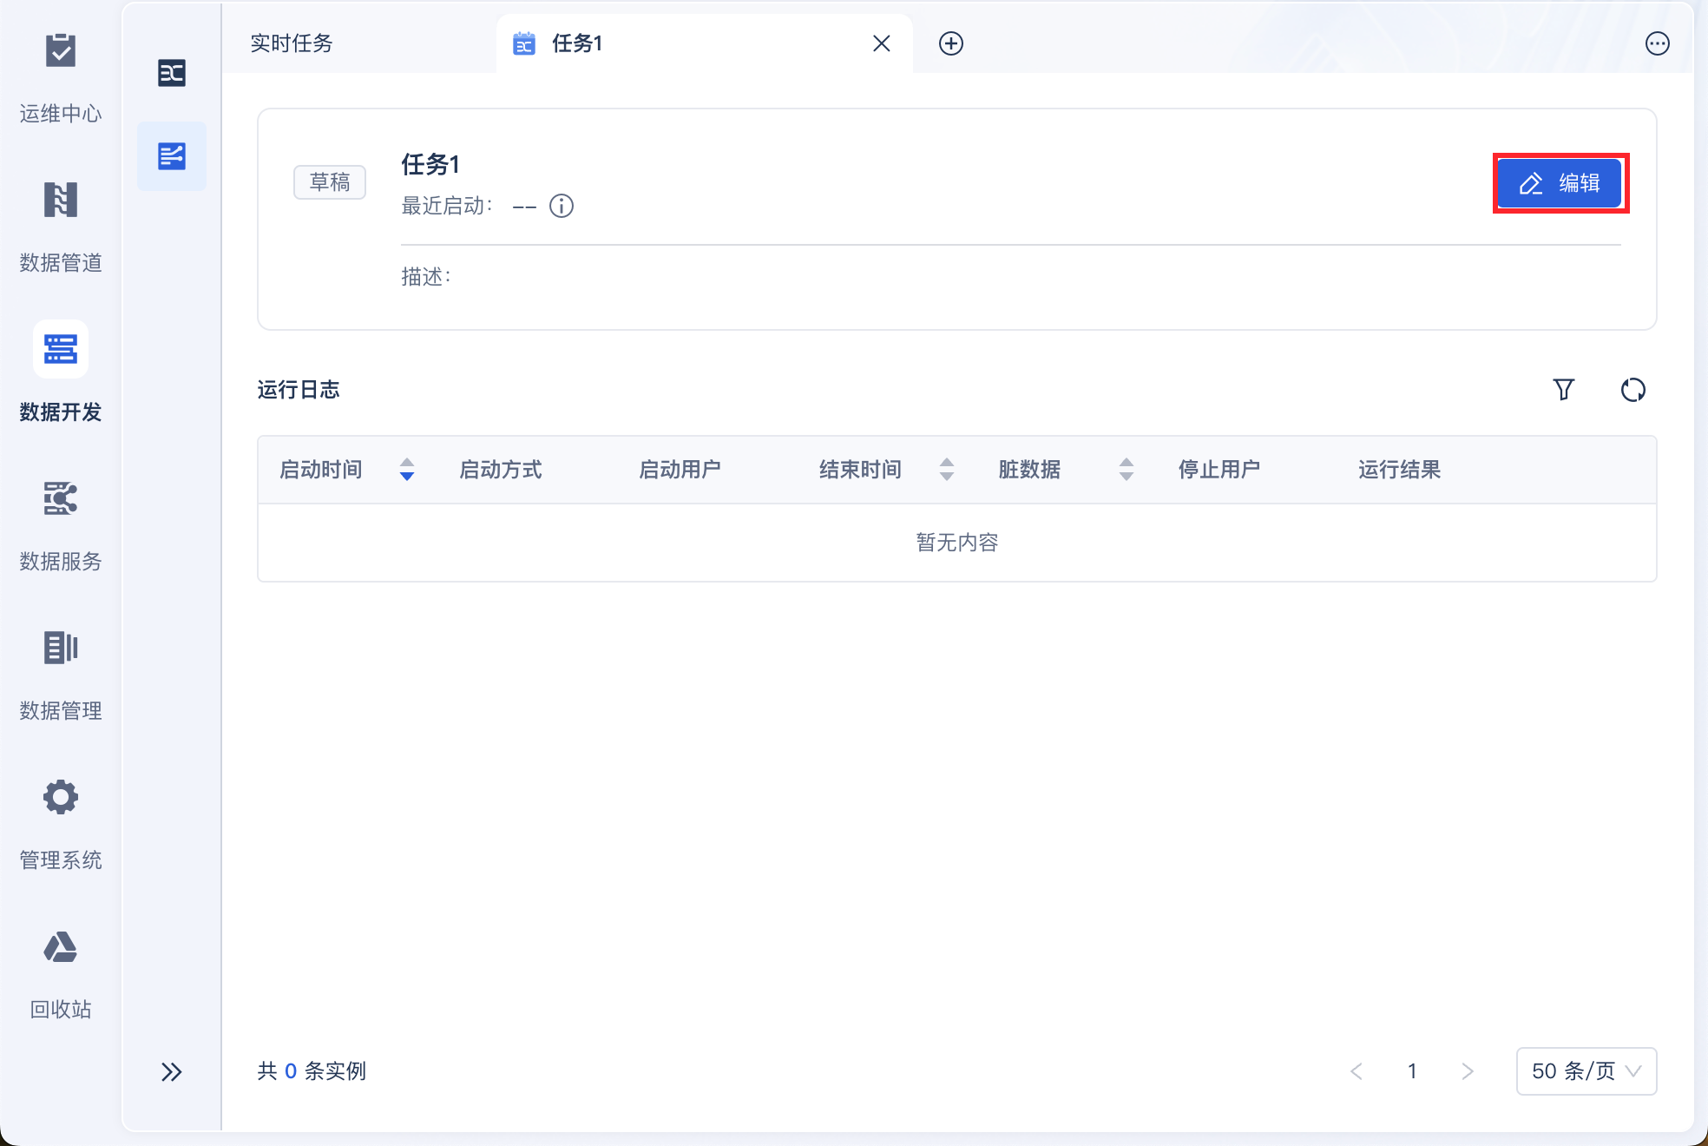Toggle sort on the 结束时间 column
The width and height of the screenshot is (1708, 1146).
pos(946,470)
